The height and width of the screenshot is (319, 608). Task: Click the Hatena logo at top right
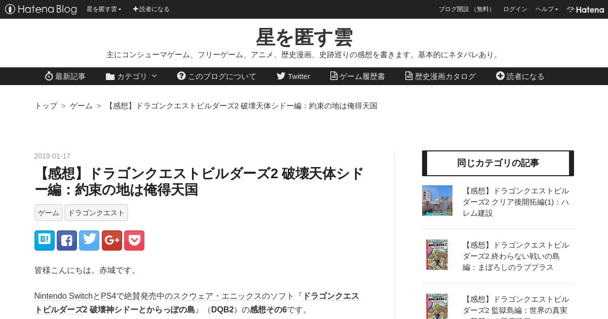tap(585, 9)
